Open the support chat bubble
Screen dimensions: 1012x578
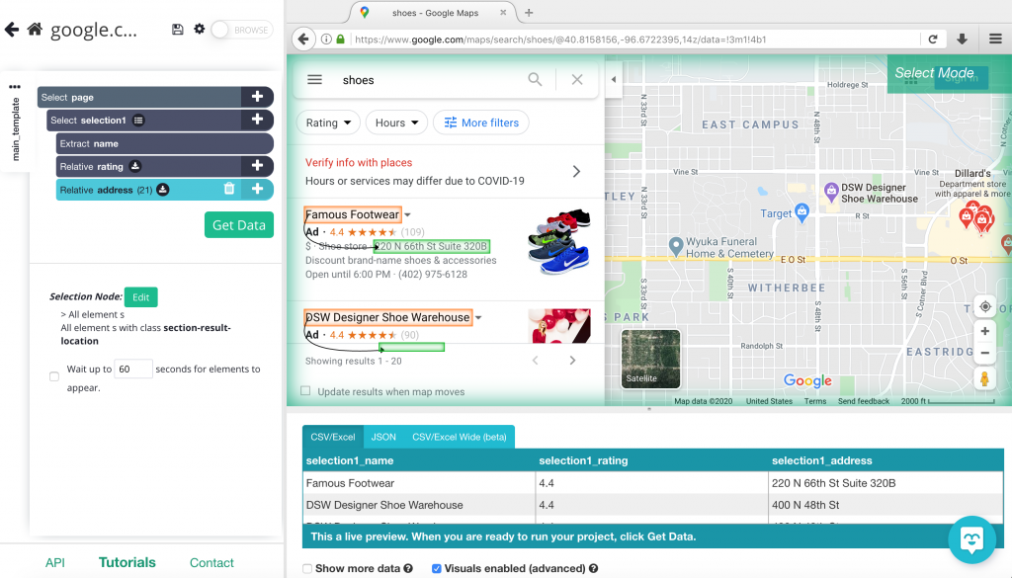point(971,539)
